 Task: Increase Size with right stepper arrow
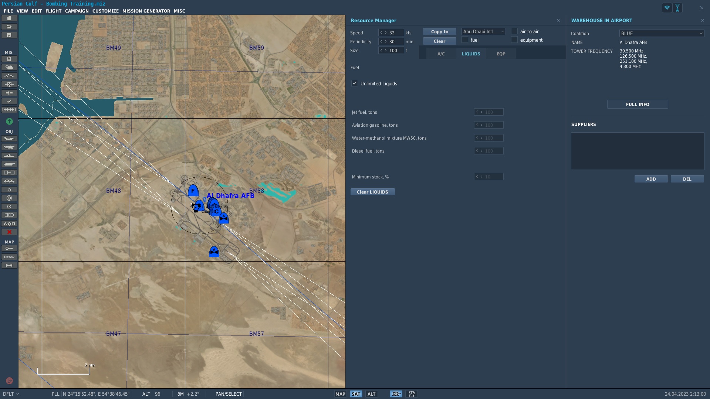click(x=386, y=50)
